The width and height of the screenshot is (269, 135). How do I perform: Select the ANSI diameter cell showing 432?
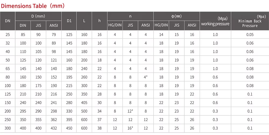[x=54, y=128]
